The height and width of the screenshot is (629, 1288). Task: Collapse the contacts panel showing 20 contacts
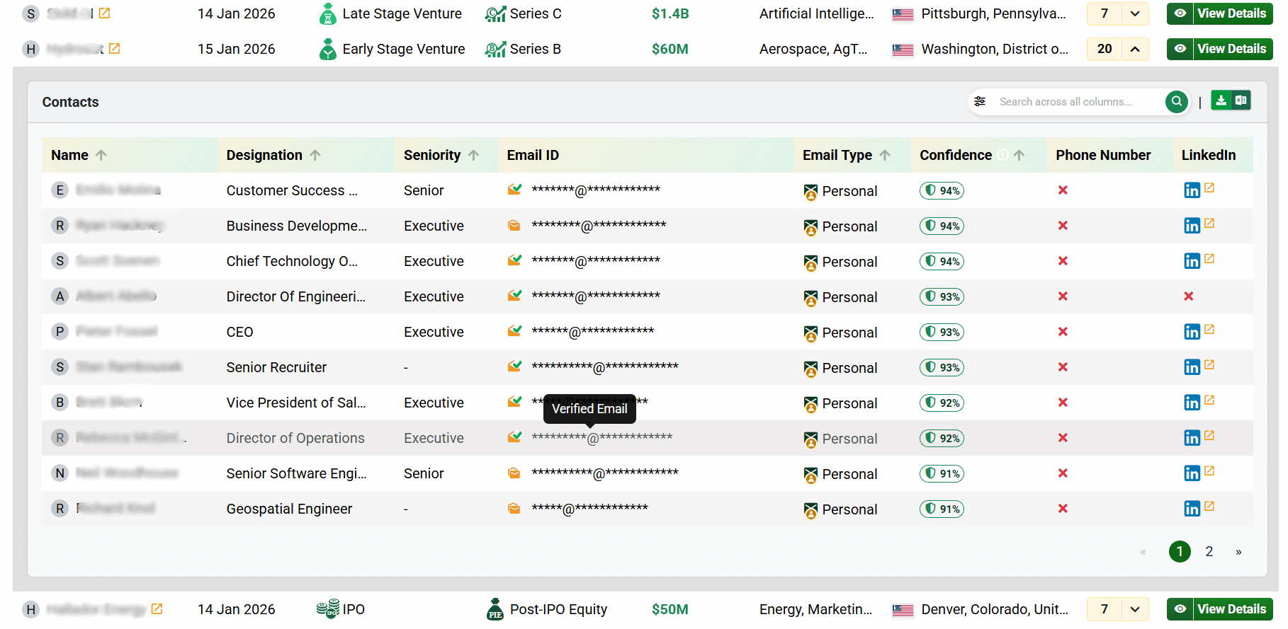tap(1135, 49)
